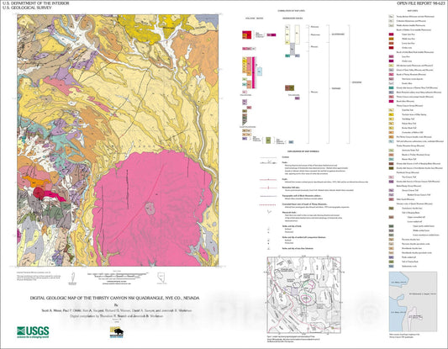Click the small mauve patch inside the pink basalt area

tap(150, 208)
